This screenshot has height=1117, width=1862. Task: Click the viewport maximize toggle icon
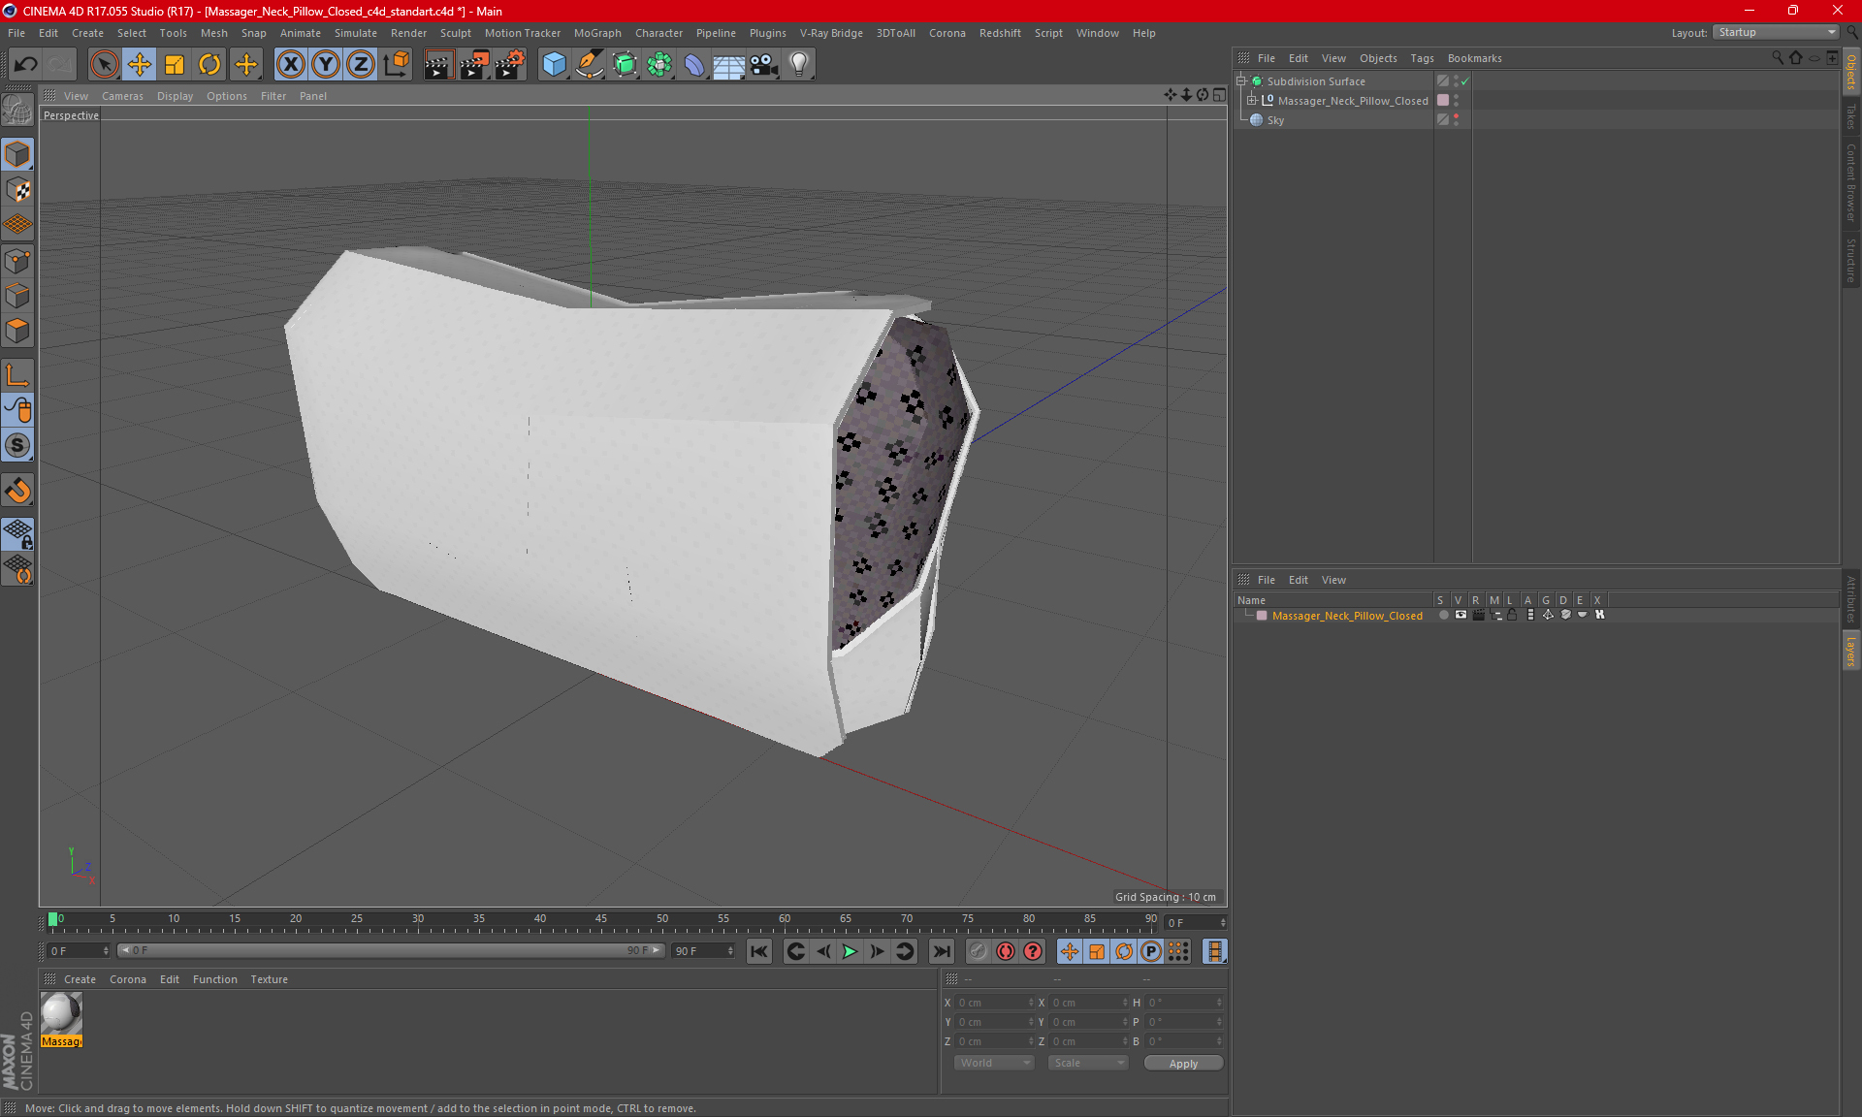click(x=1219, y=95)
